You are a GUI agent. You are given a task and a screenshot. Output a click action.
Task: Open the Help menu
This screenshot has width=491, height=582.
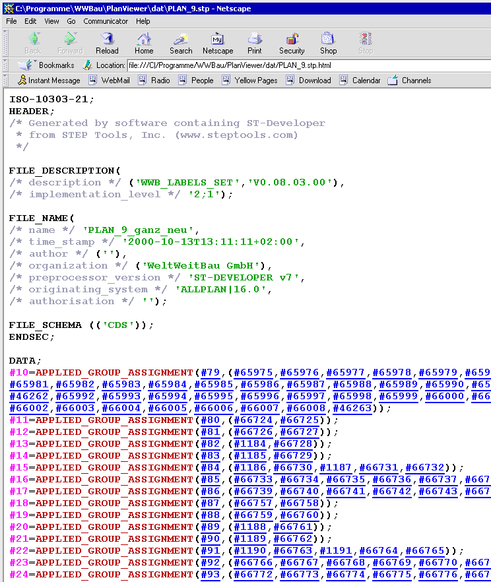pos(143,21)
